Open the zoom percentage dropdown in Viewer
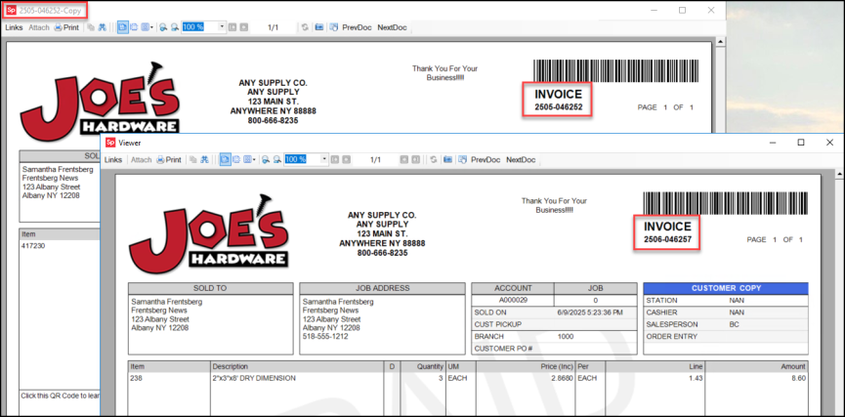The width and height of the screenshot is (845, 417). pyautogui.click(x=326, y=159)
